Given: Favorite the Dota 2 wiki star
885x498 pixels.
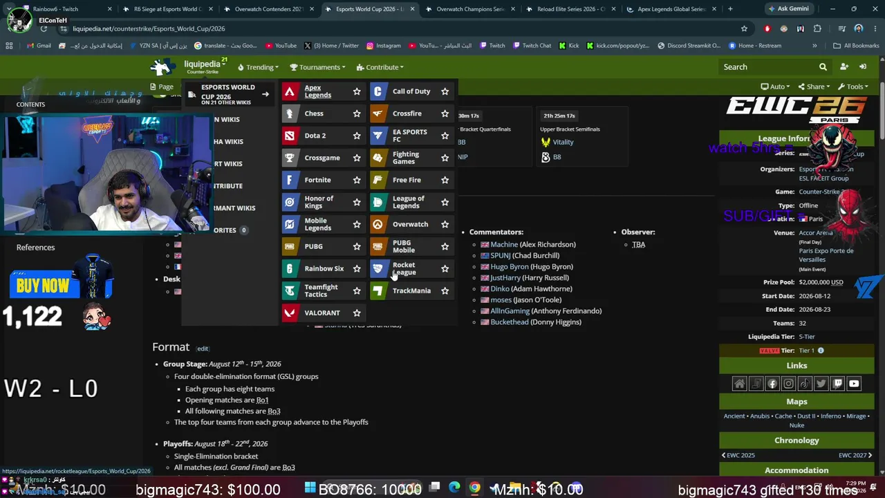Looking at the screenshot, I should (357, 136).
